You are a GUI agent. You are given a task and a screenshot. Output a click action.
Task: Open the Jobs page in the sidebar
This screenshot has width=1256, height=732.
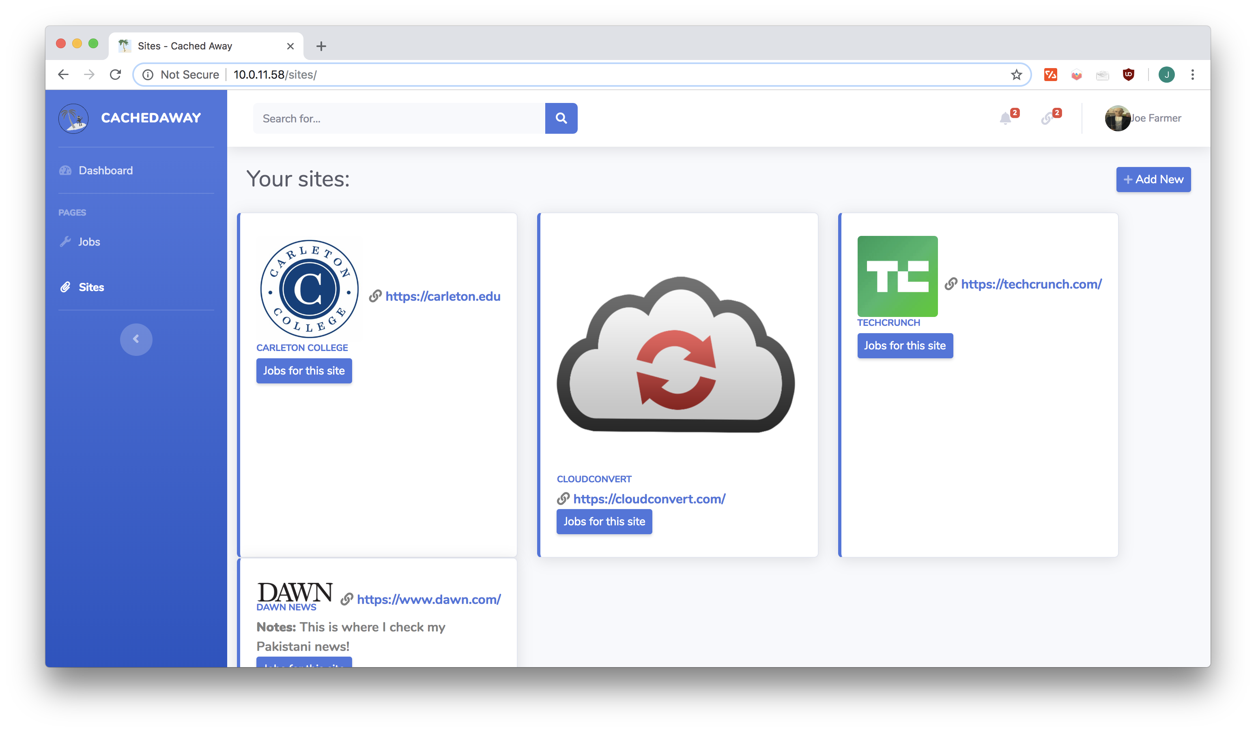tap(89, 242)
